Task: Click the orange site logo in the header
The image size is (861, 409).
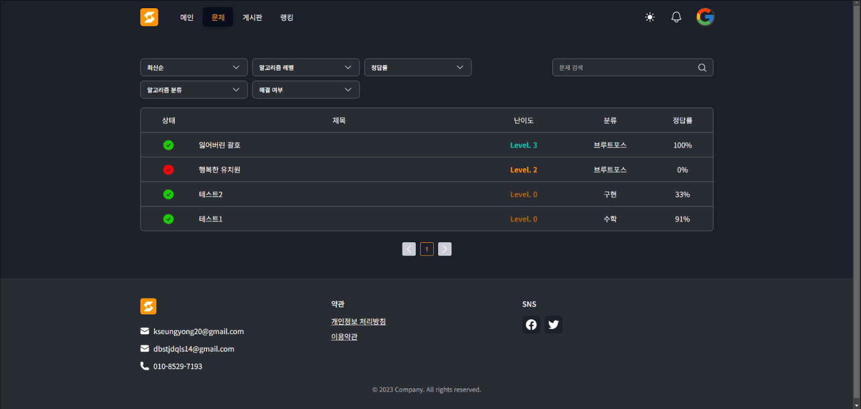Action: point(149,17)
